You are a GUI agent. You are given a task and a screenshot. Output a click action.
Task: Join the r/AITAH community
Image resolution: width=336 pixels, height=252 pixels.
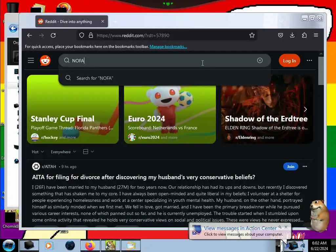pyautogui.click(x=291, y=166)
